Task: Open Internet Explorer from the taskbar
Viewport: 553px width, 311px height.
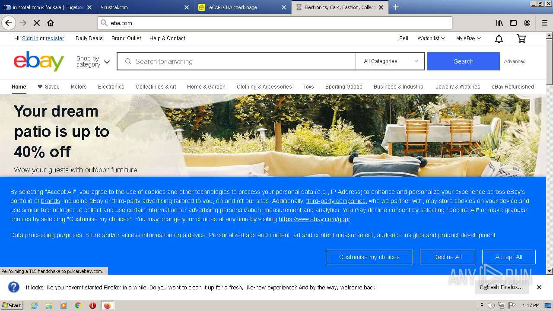Action: pyautogui.click(x=34, y=305)
